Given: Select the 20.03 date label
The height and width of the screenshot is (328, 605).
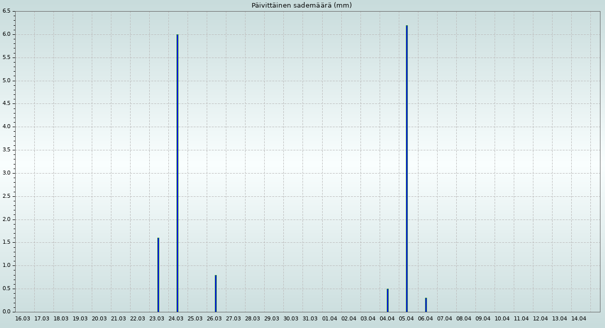Looking at the screenshot, I should 99,319.
